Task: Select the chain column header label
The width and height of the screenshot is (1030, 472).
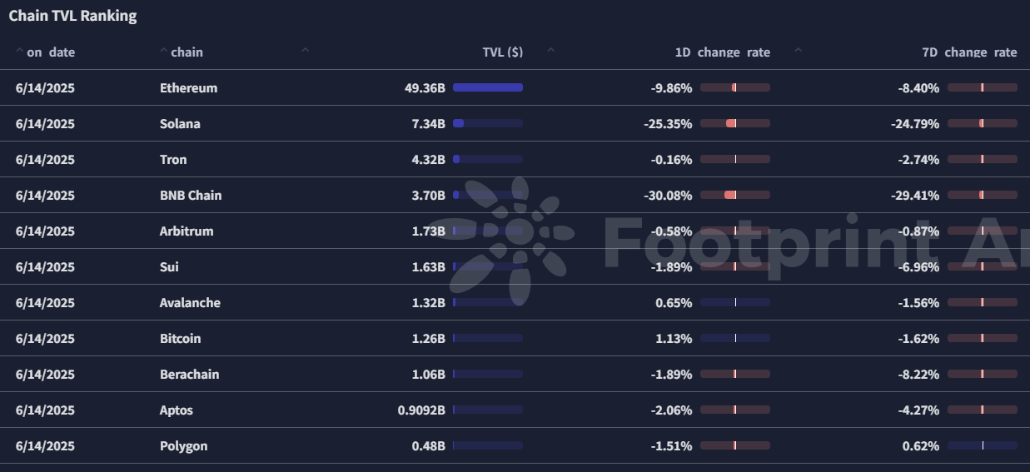Action: [x=187, y=52]
